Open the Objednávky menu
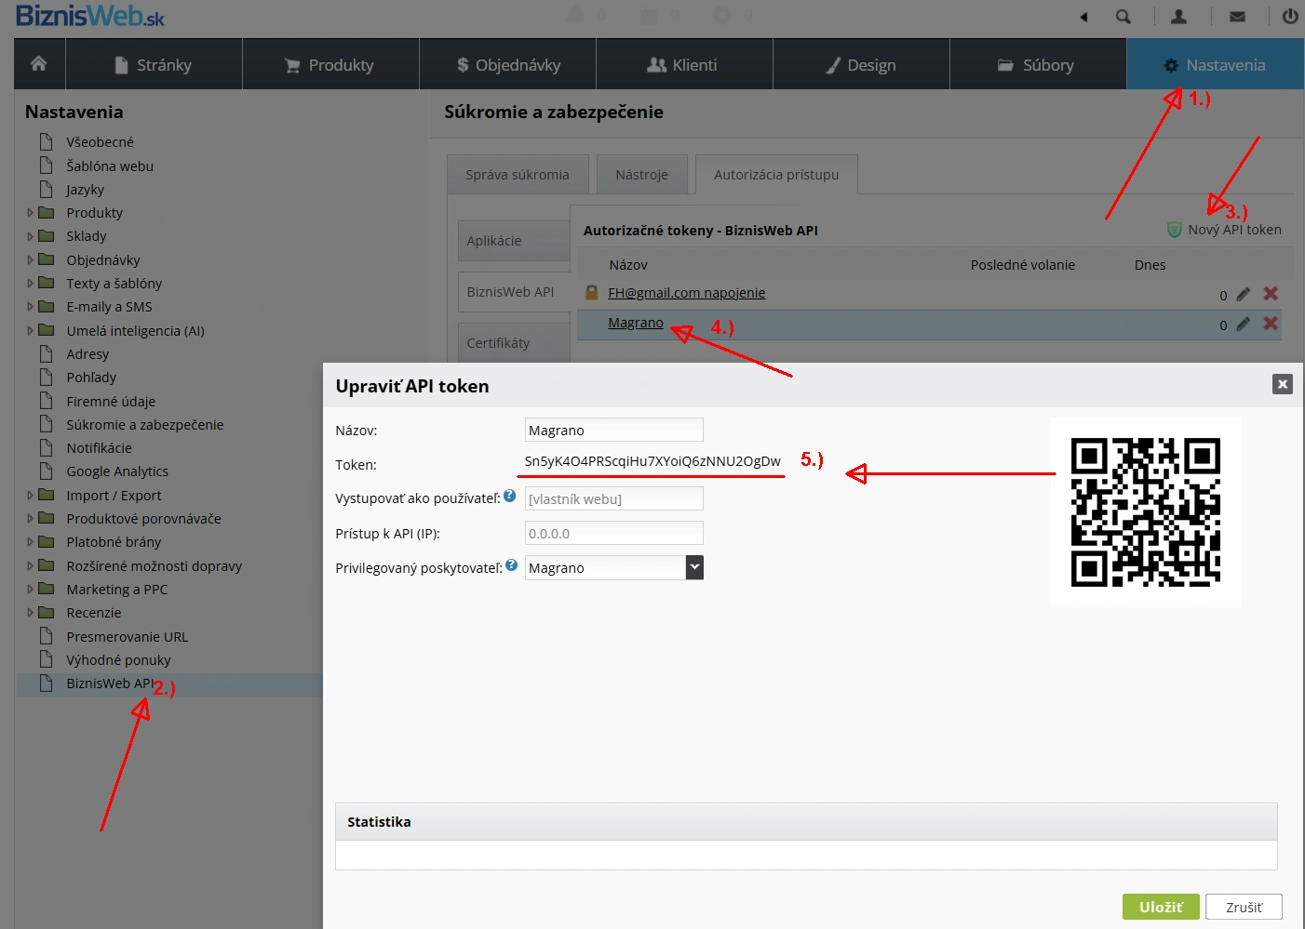 tap(508, 64)
